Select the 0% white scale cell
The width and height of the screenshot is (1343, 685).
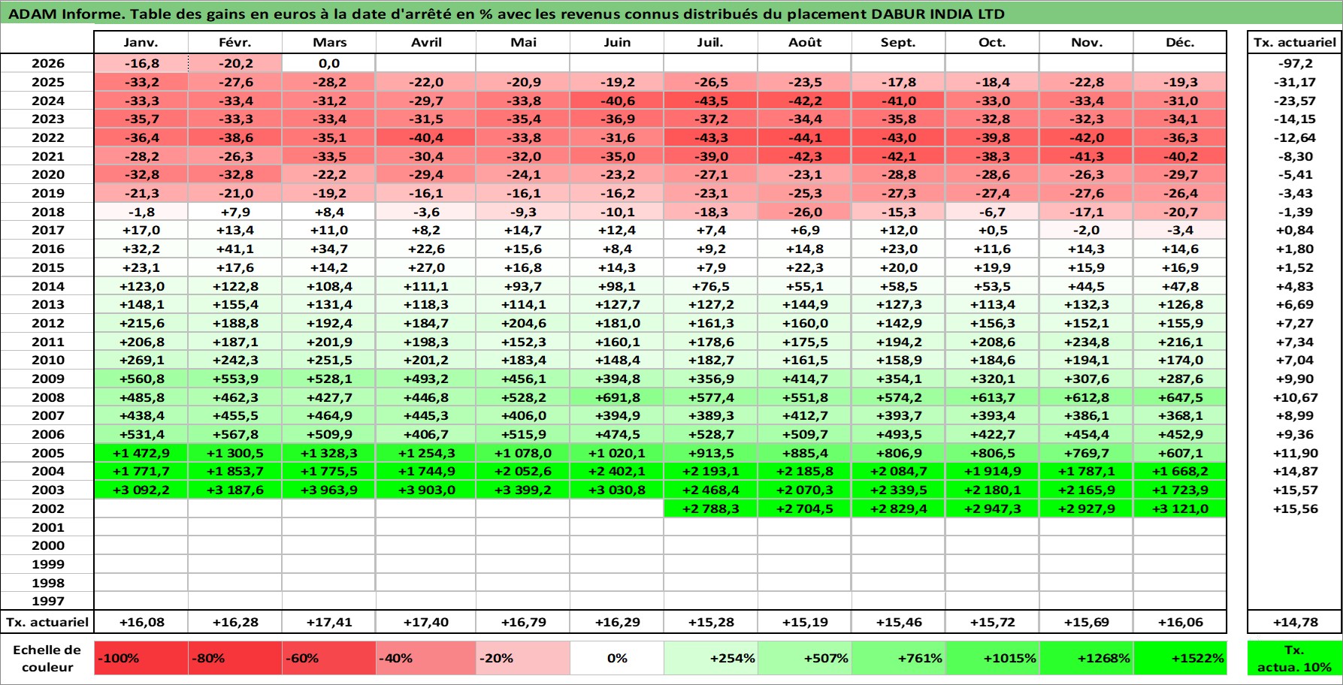pyautogui.click(x=617, y=658)
